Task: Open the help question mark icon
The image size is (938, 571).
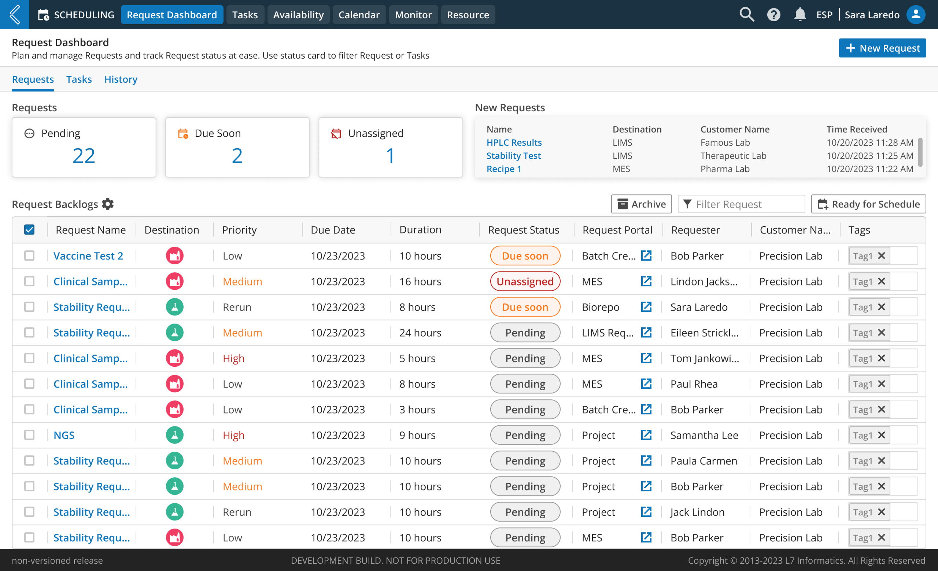Action: click(773, 14)
